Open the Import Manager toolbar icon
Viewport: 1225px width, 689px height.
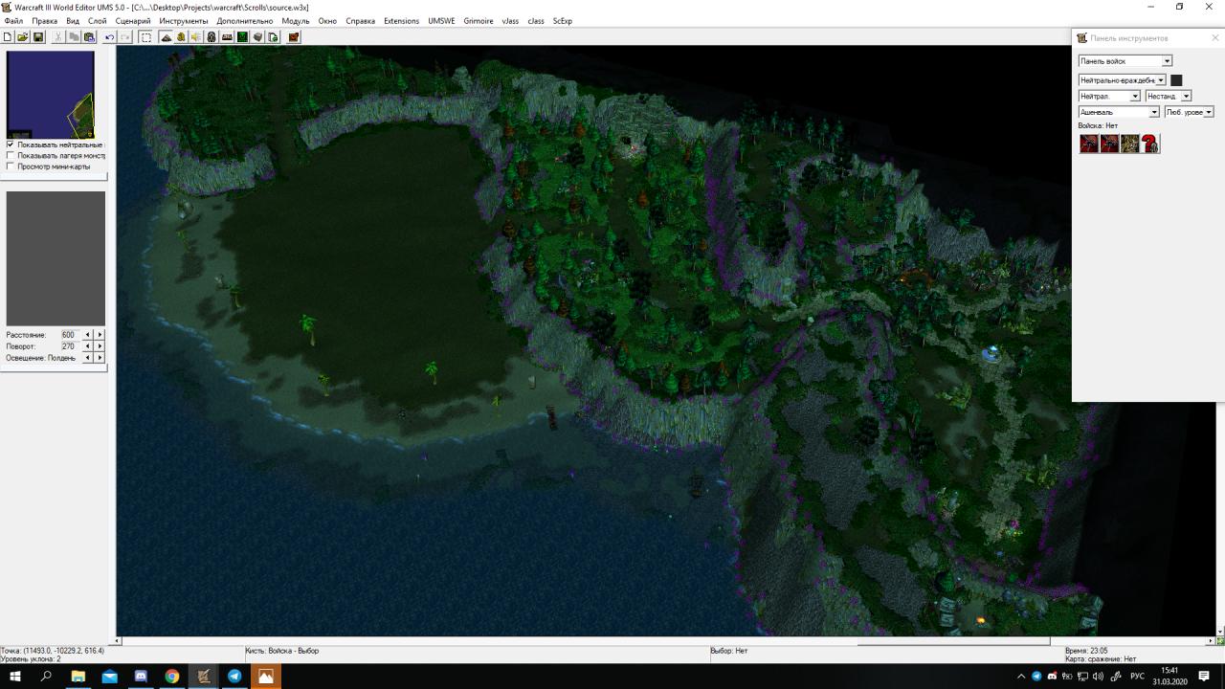click(x=273, y=37)
